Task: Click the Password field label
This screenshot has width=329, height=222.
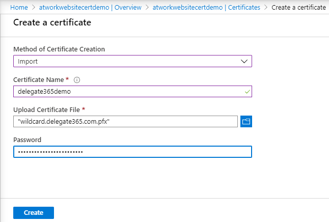Action: point(27,140)
